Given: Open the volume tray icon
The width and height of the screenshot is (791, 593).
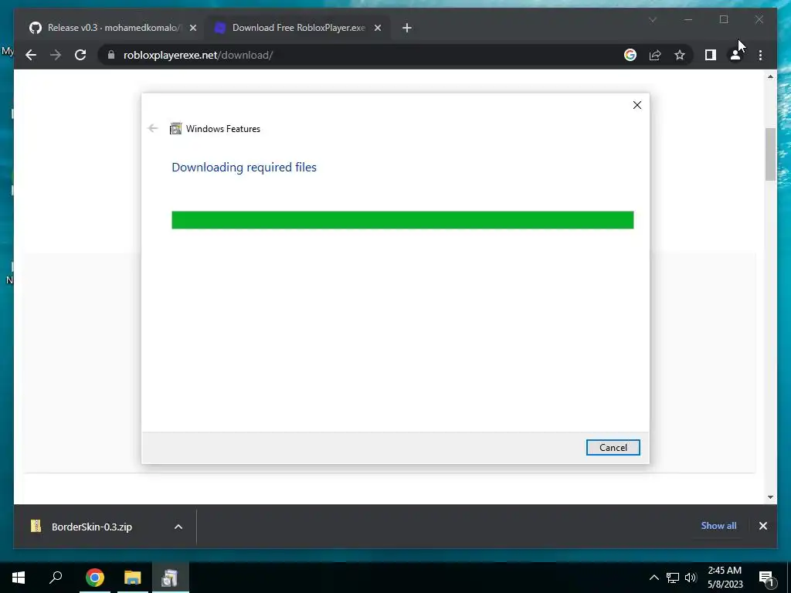Looking at the screenshot, I should (690, 578).
